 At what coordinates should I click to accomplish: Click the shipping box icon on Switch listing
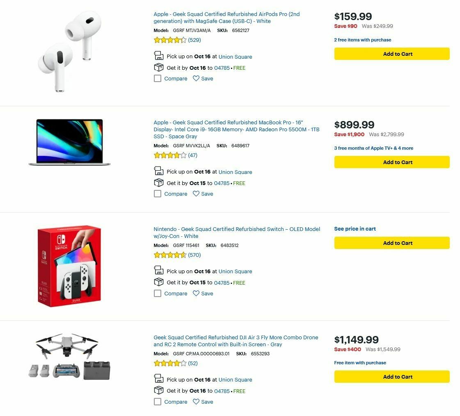pos(159,282)
